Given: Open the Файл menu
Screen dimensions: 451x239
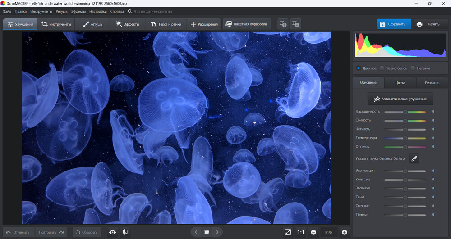Looking at the screenshot, I should coord(7,11).
